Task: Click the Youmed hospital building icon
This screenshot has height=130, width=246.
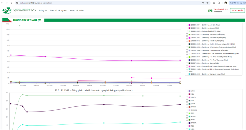Action: pyautogui.click(x=210, y=11)
